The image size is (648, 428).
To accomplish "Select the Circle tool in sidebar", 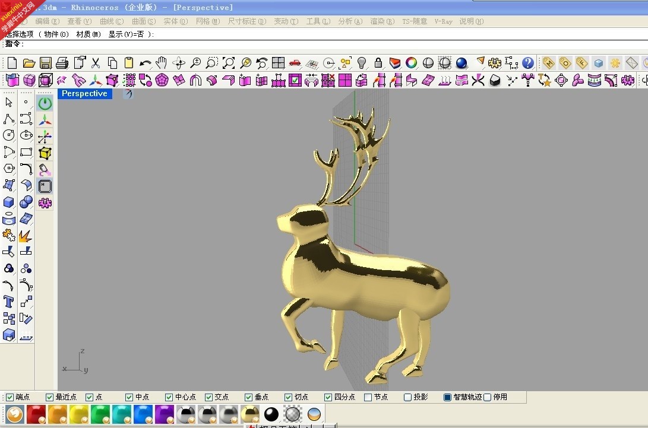I will pos(9,135).
